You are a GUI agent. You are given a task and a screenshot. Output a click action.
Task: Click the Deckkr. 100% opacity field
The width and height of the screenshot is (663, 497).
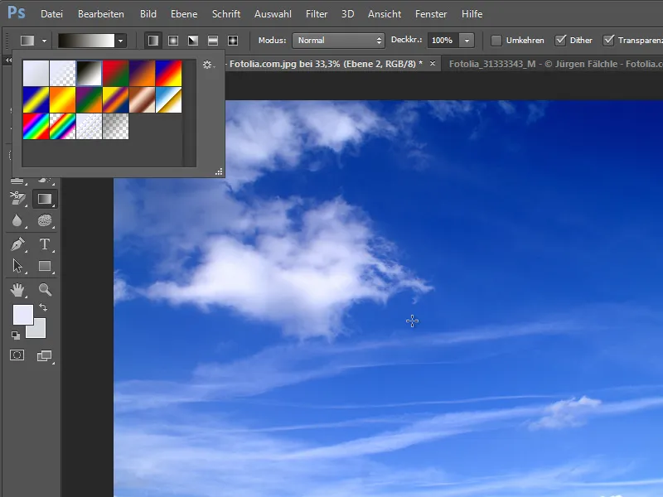pyautogui.click(x=443, y=41)
